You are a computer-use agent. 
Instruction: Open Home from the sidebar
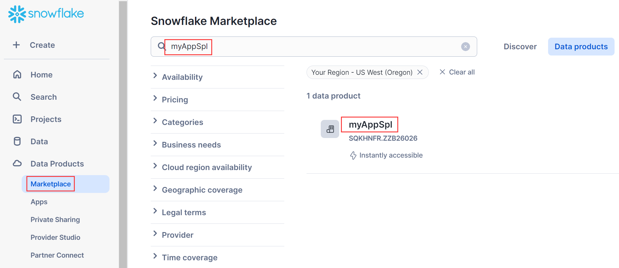41,75
